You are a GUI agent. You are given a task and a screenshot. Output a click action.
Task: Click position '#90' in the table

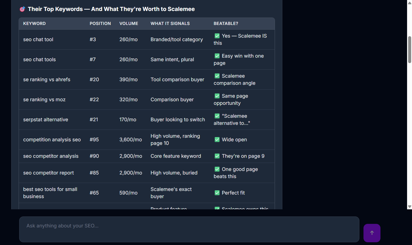[x=94, y=156]
